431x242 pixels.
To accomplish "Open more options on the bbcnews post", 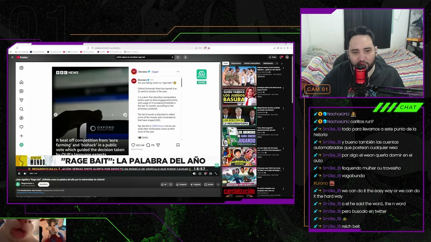I will 178,72.
